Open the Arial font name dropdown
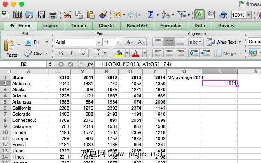Screen dimensions: 261x163 (x=99, y=42)
